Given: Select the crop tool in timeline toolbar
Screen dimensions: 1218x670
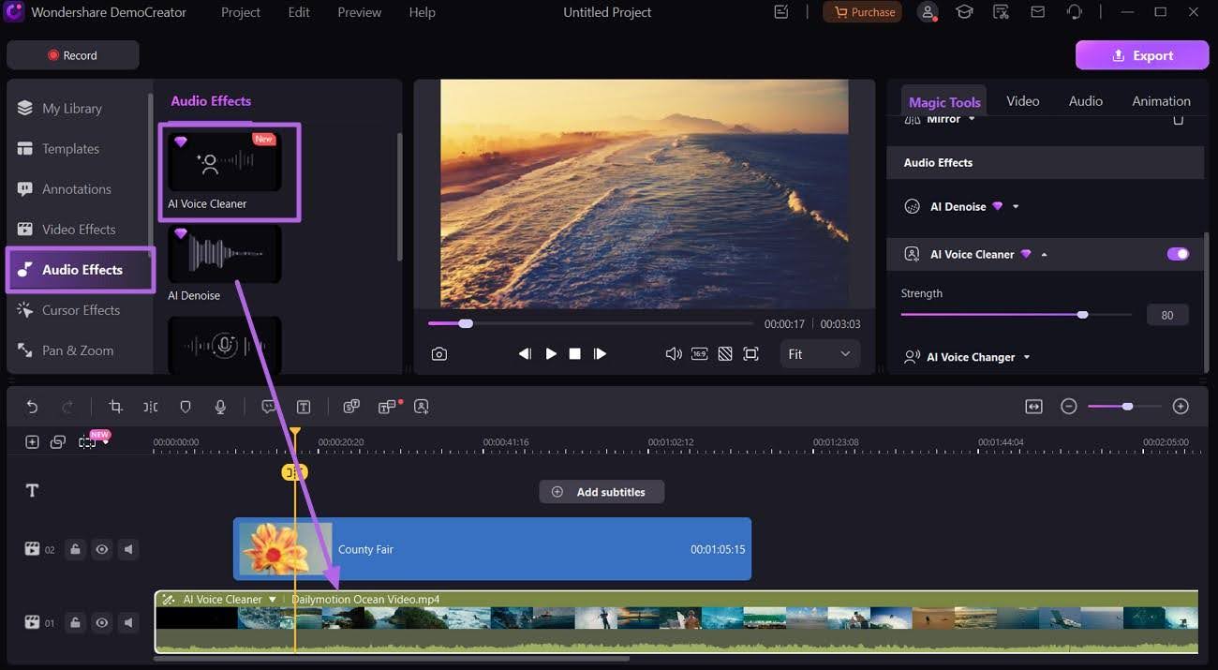Looking at the screenshot, I should click(116, 407).
